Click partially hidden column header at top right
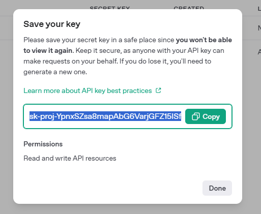 [259, 9]
